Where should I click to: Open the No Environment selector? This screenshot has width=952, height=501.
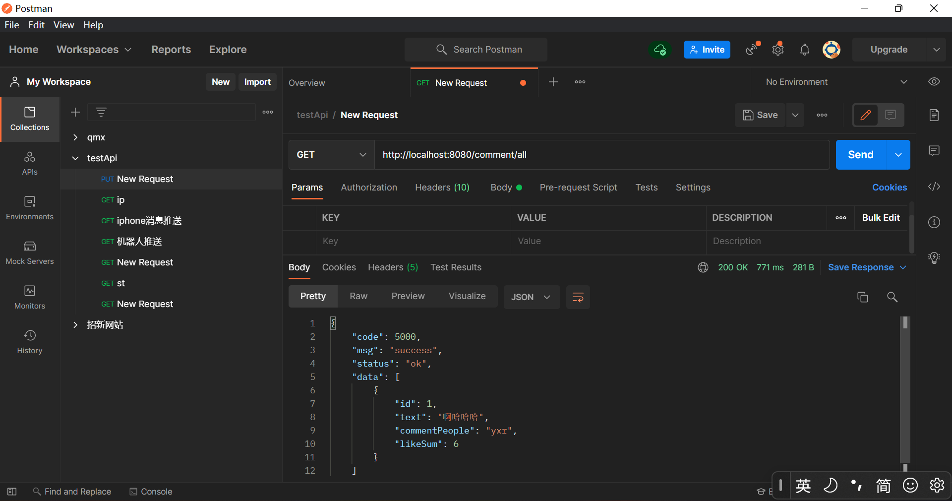(x=836, y=82)
